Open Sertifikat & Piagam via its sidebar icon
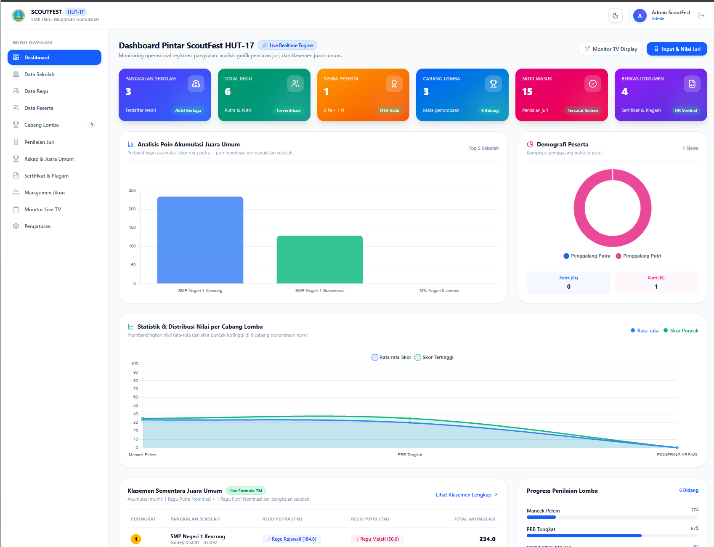714x547 pixels. (x=16, y=176)
